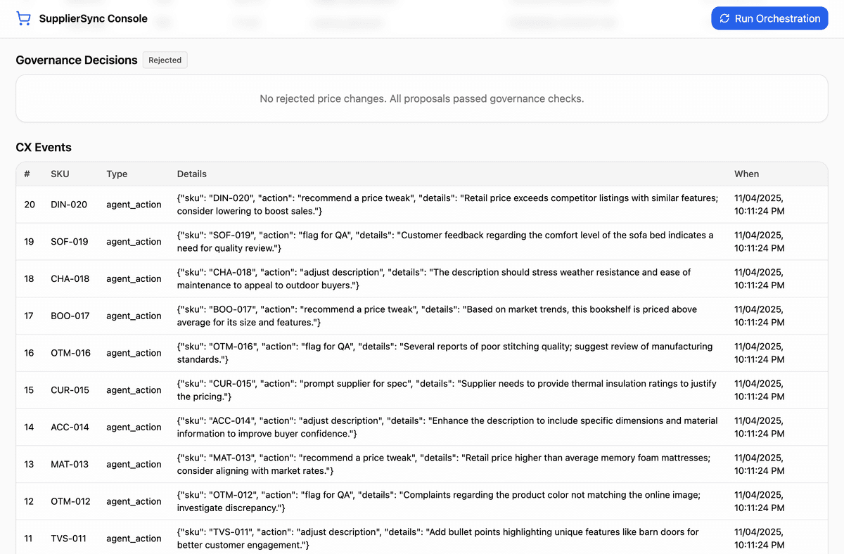Open the CHA-018 adjust description event
The height and width of the screenshot is (554, 844).
pos(422,278)
